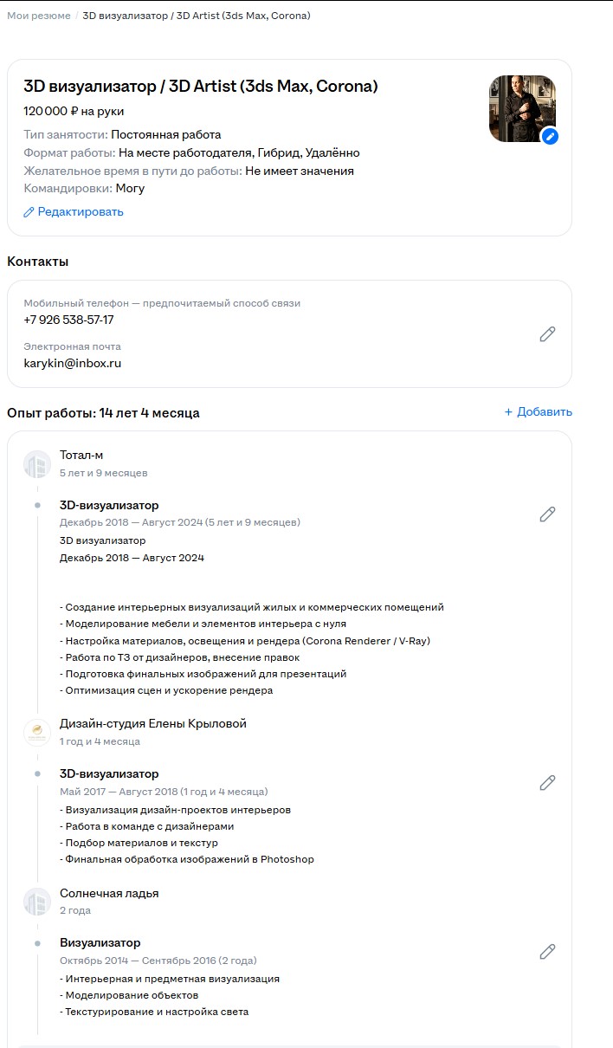Click Солнечная ладья company name

tap(109, 893)
